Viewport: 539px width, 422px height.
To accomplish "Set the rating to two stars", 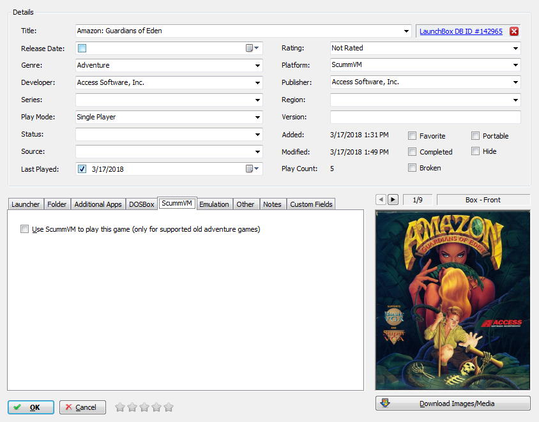I will click(132, 407).
